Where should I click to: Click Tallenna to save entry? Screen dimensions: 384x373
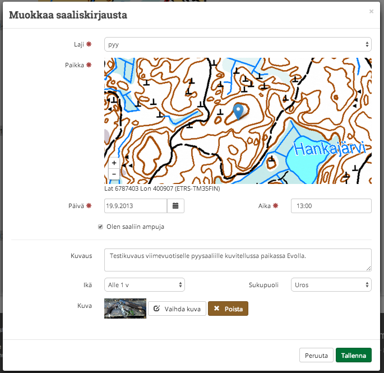[x=354, y=355]
